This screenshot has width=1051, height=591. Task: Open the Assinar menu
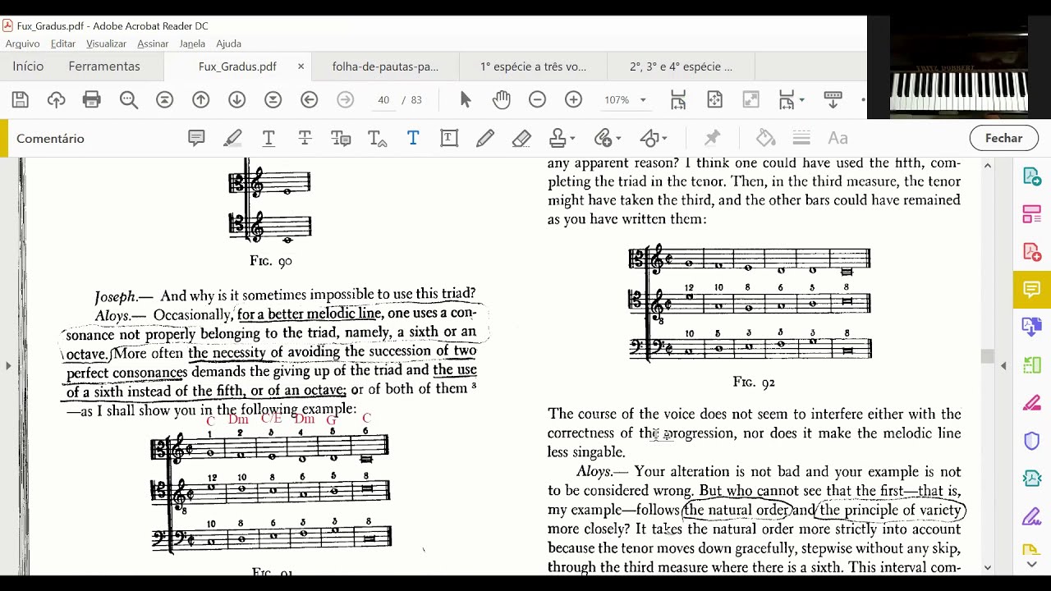(153, 44)
